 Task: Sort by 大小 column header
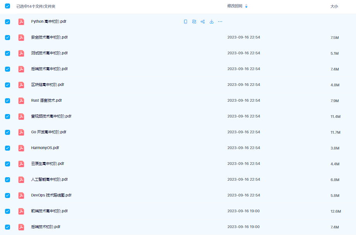(334, 6)
